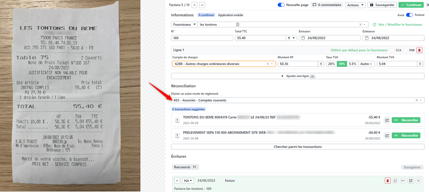Screen dimensions: 429x192
Task: Go to next invoice with down arrow
Action: click(x=202, y=5)
